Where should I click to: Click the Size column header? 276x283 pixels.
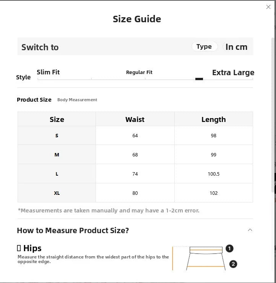tap(57, 119)
